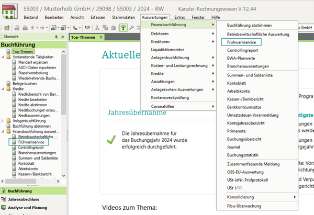Switch to Analyse und Planung section
This screenshot has width=314, height=215.
pos(33,208)
